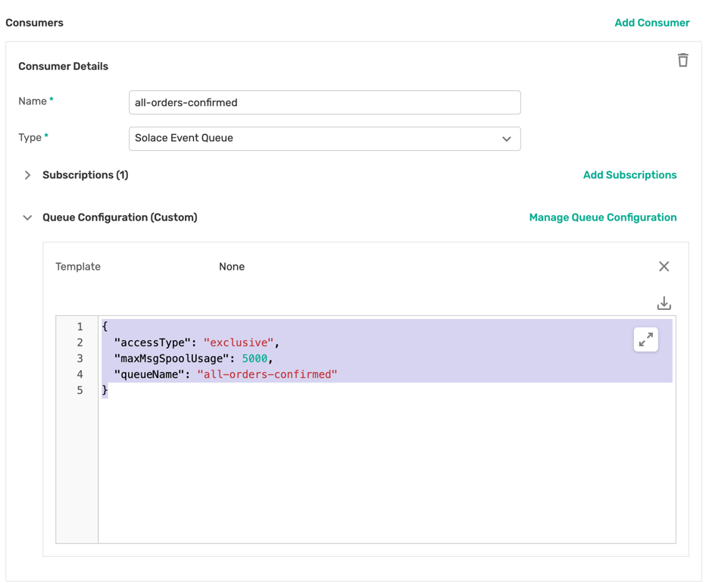Click the Add Consumer link

652,23
